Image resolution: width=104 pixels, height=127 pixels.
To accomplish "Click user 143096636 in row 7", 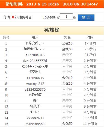I will [x=35, y=78].
